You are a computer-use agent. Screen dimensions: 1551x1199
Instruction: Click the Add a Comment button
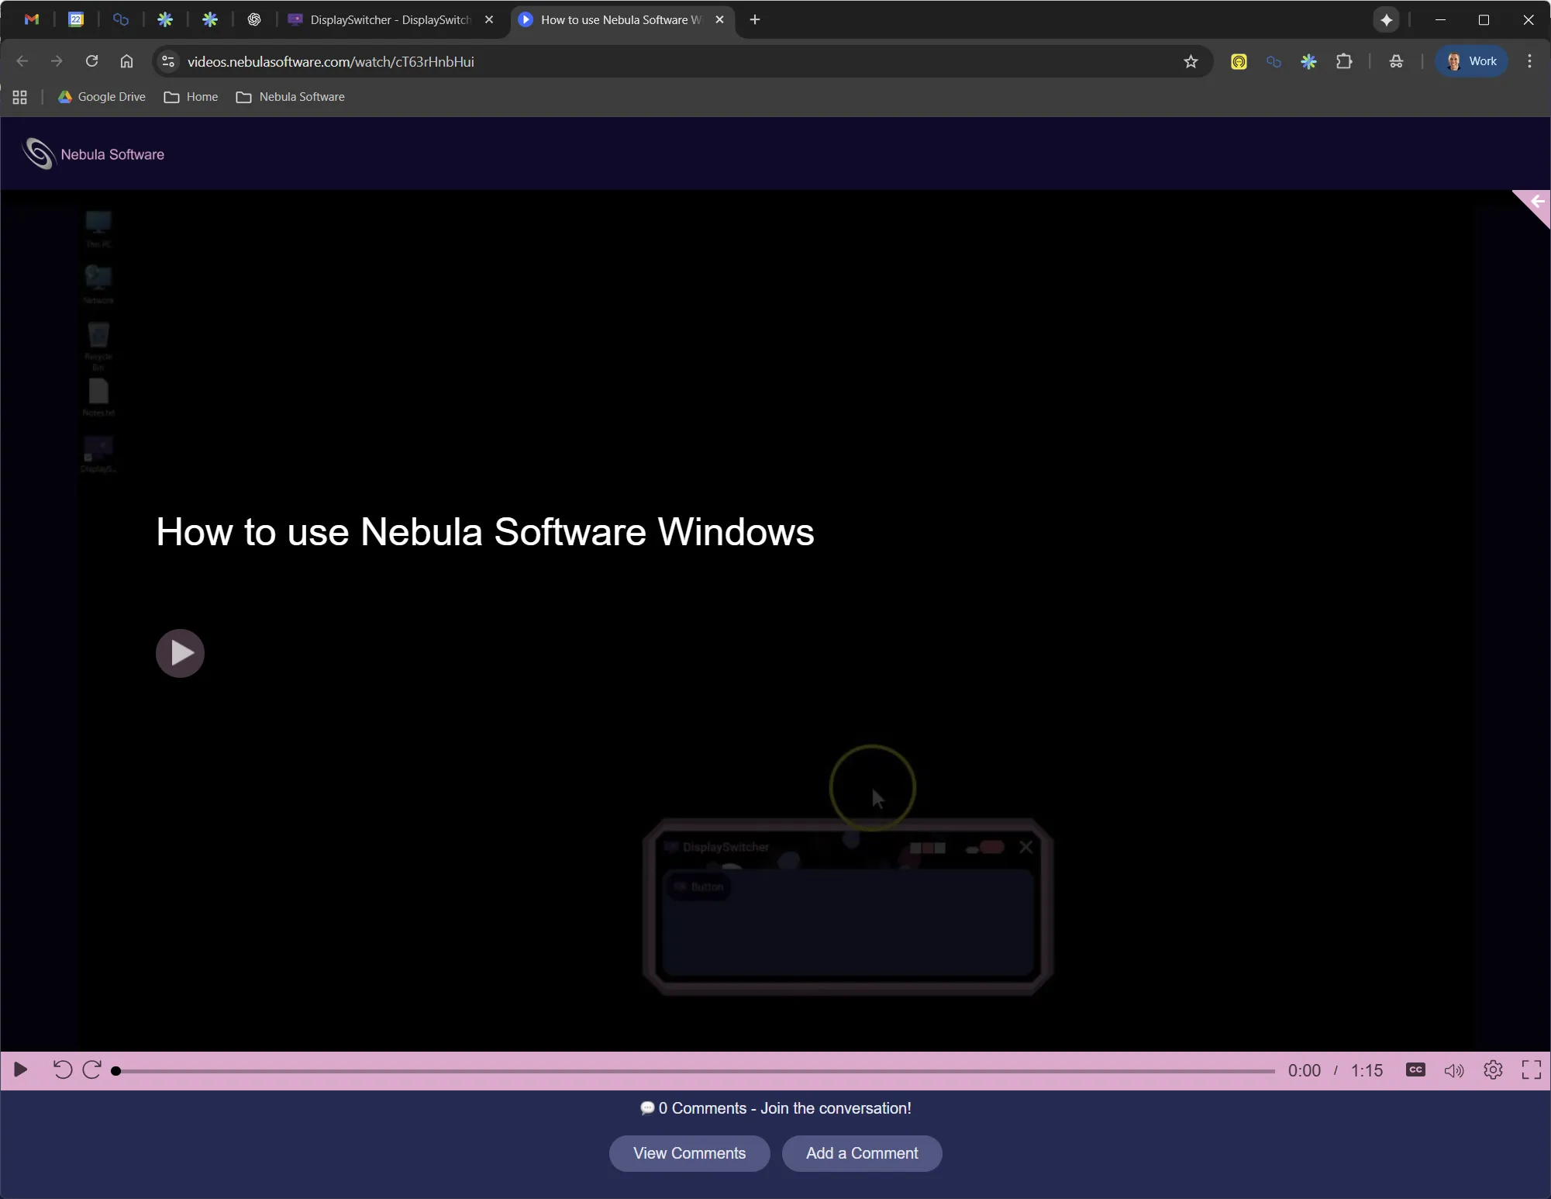point(862,1153)
